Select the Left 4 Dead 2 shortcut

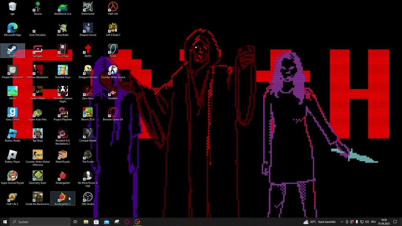tap(113, 30)
